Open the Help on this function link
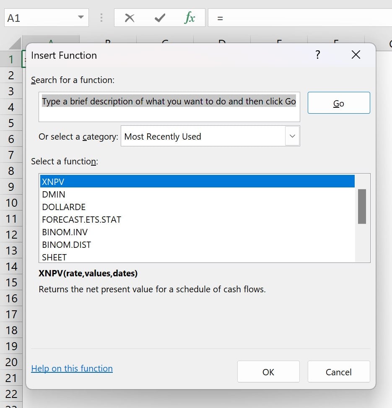Viewport: 392px width, 408px height. click(72, 369)
